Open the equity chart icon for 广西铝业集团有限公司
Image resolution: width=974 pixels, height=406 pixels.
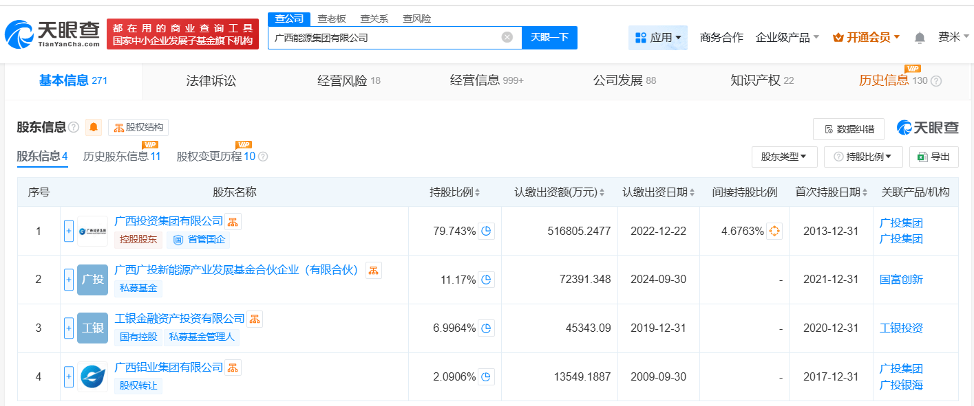[x=233, y=368]
